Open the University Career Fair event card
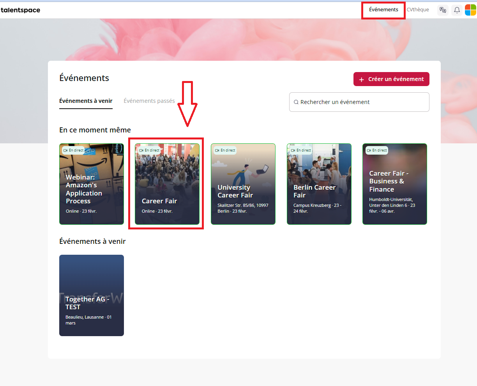This screenshot has height=386, width=477. [x=243, y=187]
